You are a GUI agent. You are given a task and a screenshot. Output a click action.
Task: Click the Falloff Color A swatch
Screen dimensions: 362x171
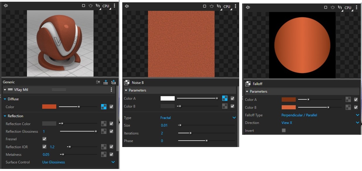(x=289, y=100)
